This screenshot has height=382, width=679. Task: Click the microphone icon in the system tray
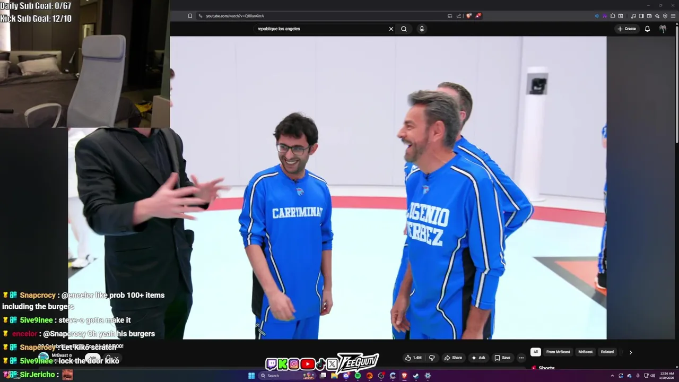tap(638, 376)
